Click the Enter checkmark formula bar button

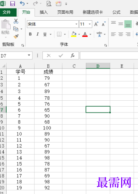tap(61, 56)
